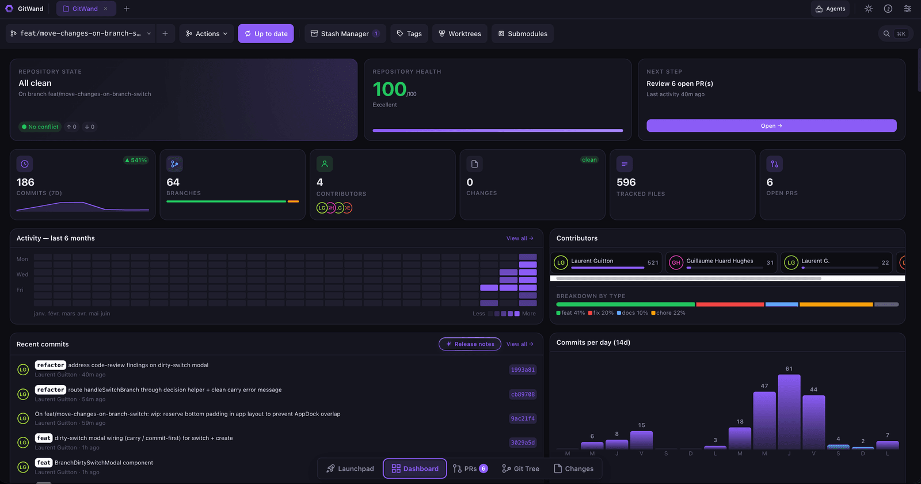Screen dimensions: 921x484
Task: Open the settings sliders icon
Action: (x=908, y=9)
